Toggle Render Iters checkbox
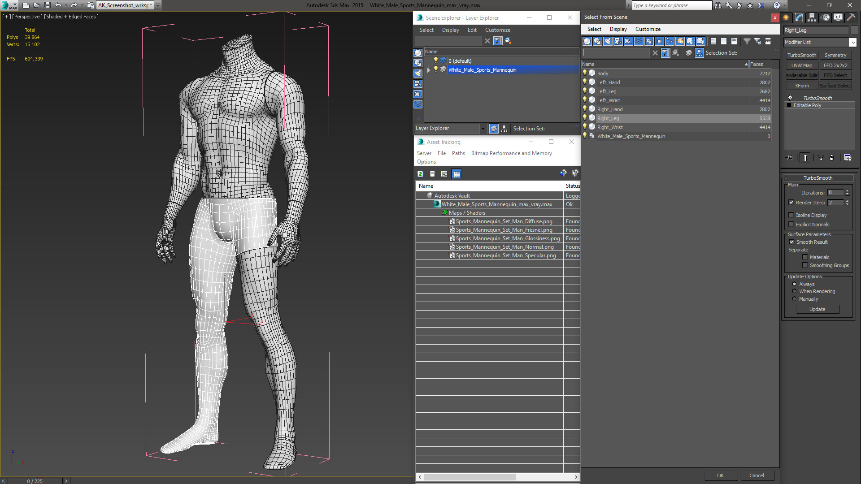The height and width of the screenshot is (484, 861). (x=791, y=203)
